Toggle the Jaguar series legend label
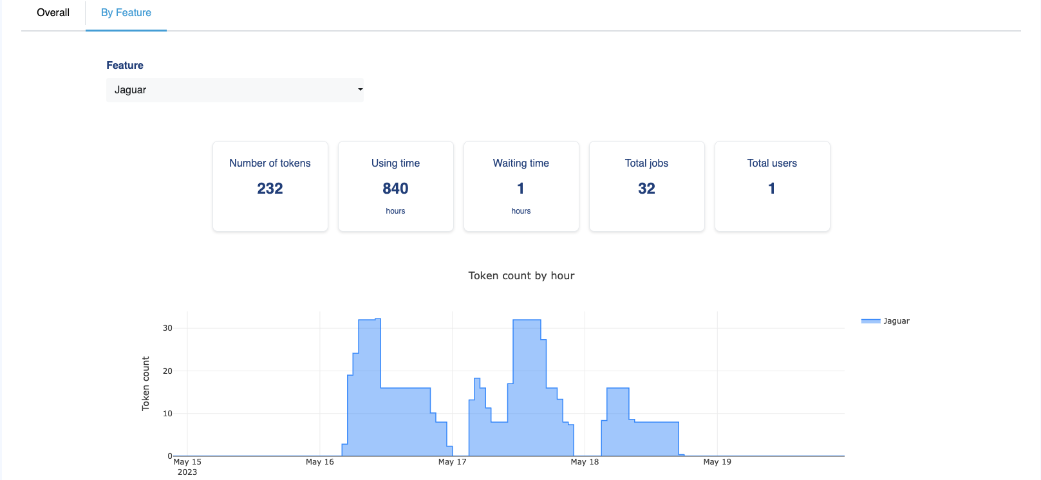This screenshot has width=1041, height=480. [896, 321]
